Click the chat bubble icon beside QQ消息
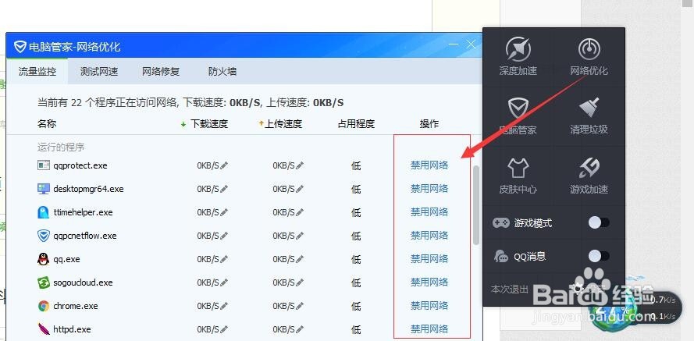Viewport: 694px width, 341px height. point(501,256)
